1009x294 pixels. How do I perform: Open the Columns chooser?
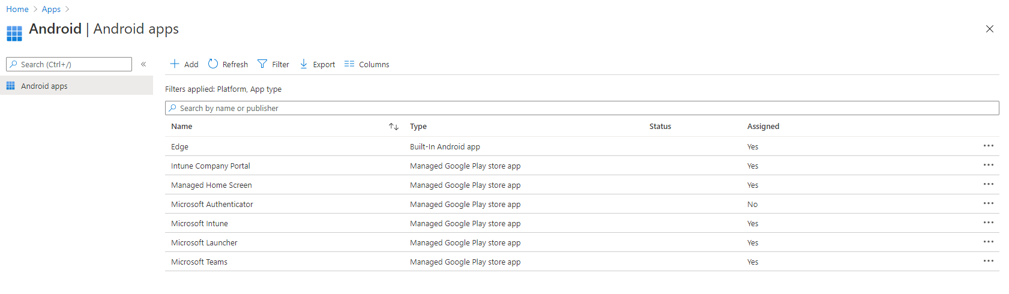coord(367,64)
